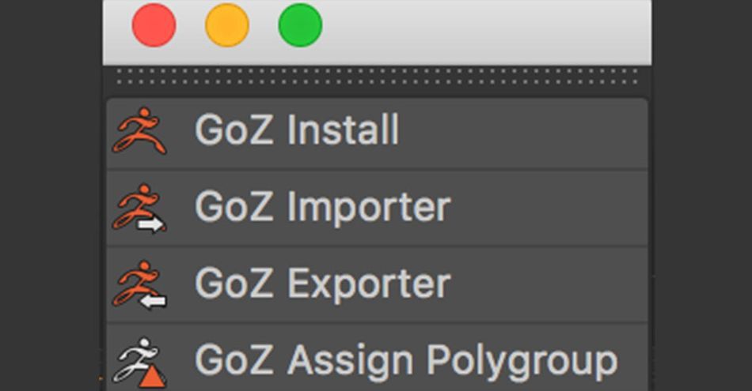Choose GoZ Importer from the list

[x=377, y=209]
